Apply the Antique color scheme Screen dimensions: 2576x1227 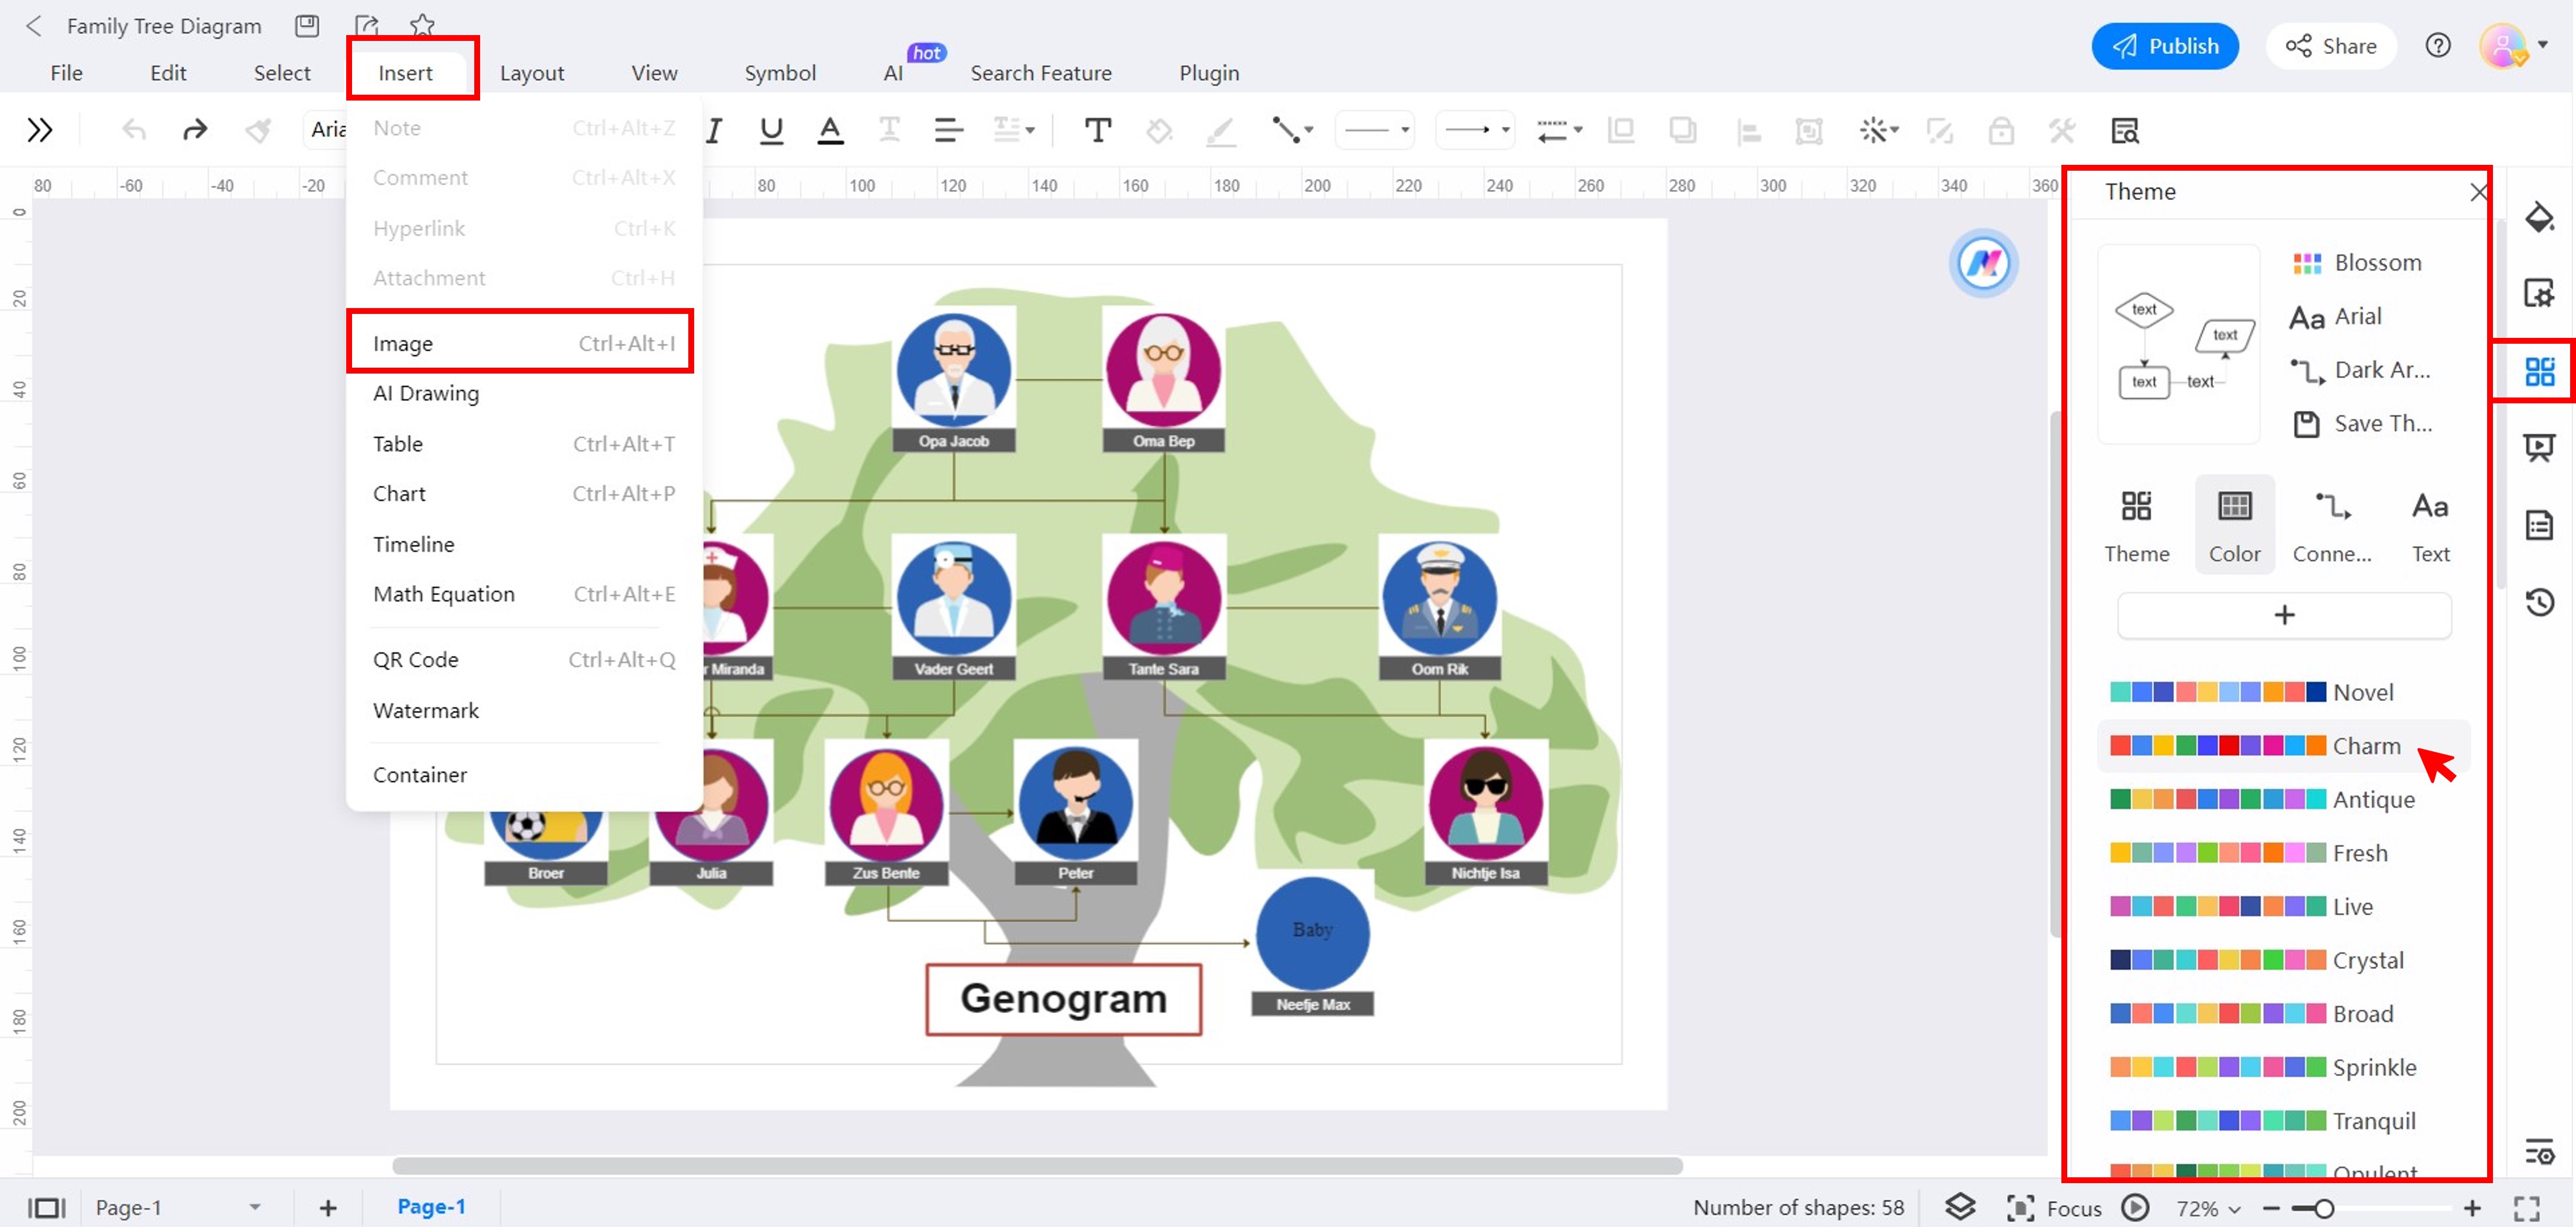(x=2283, y=799)
